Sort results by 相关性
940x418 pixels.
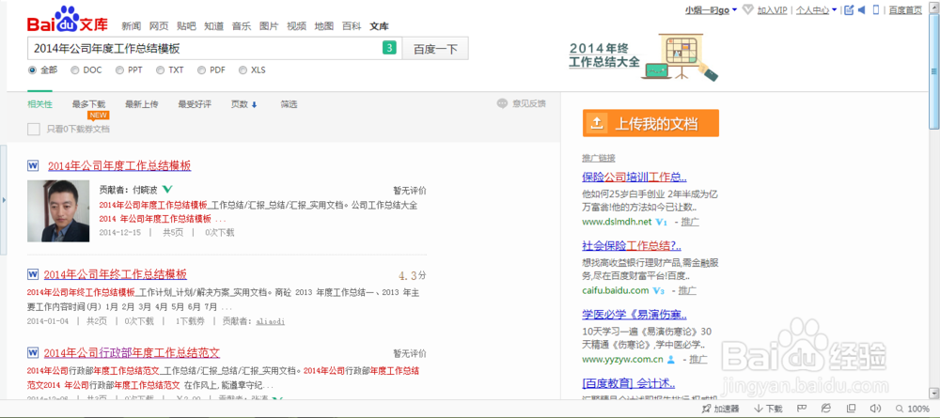tap(39, 104)
